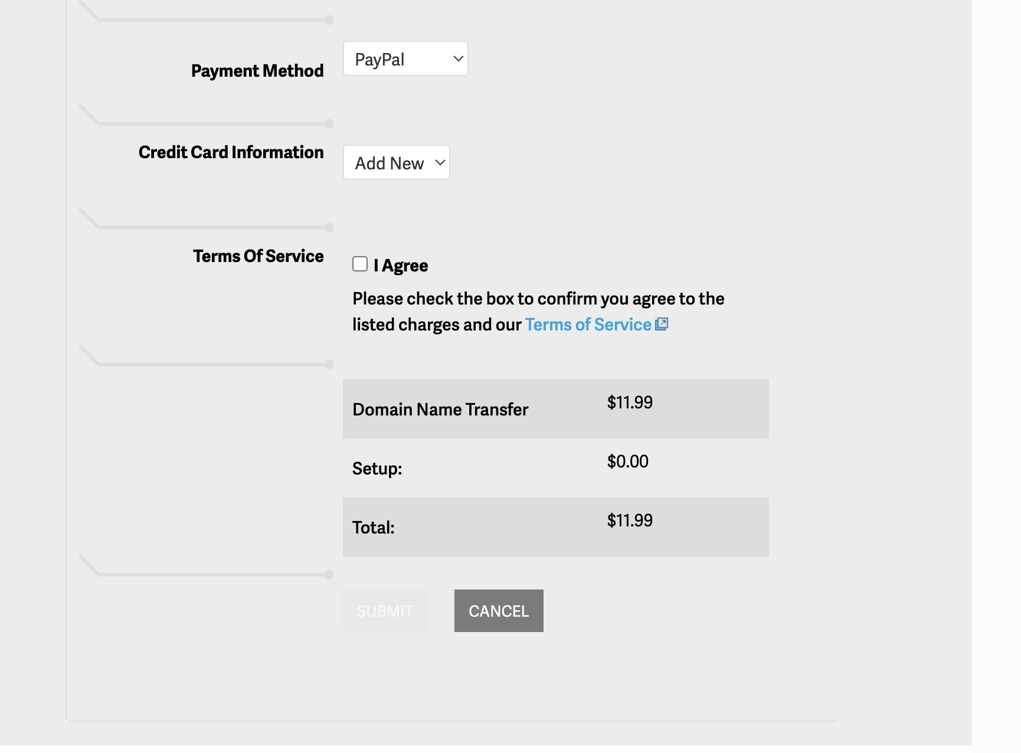Click the "Setup:" row label
1021x753 pixels.
click(x=377, y=469)
